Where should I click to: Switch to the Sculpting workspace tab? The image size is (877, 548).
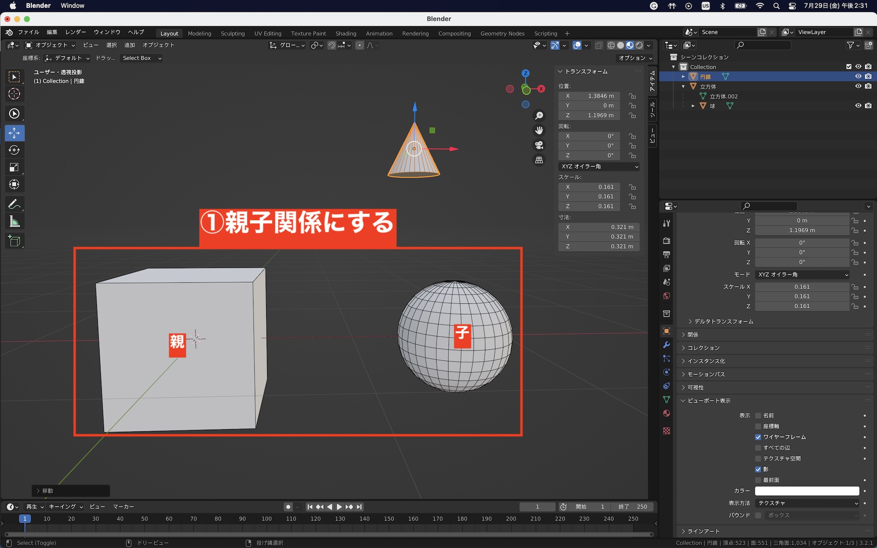tap(232, 33)
